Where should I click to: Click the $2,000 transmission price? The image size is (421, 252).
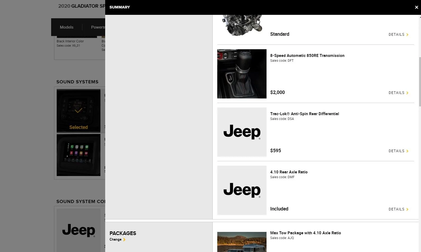coord(277,92)
